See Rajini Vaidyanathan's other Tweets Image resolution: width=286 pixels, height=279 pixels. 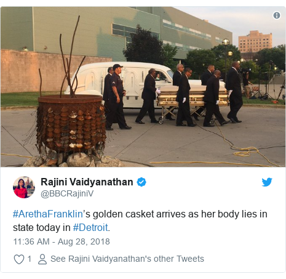coord(127,259)
